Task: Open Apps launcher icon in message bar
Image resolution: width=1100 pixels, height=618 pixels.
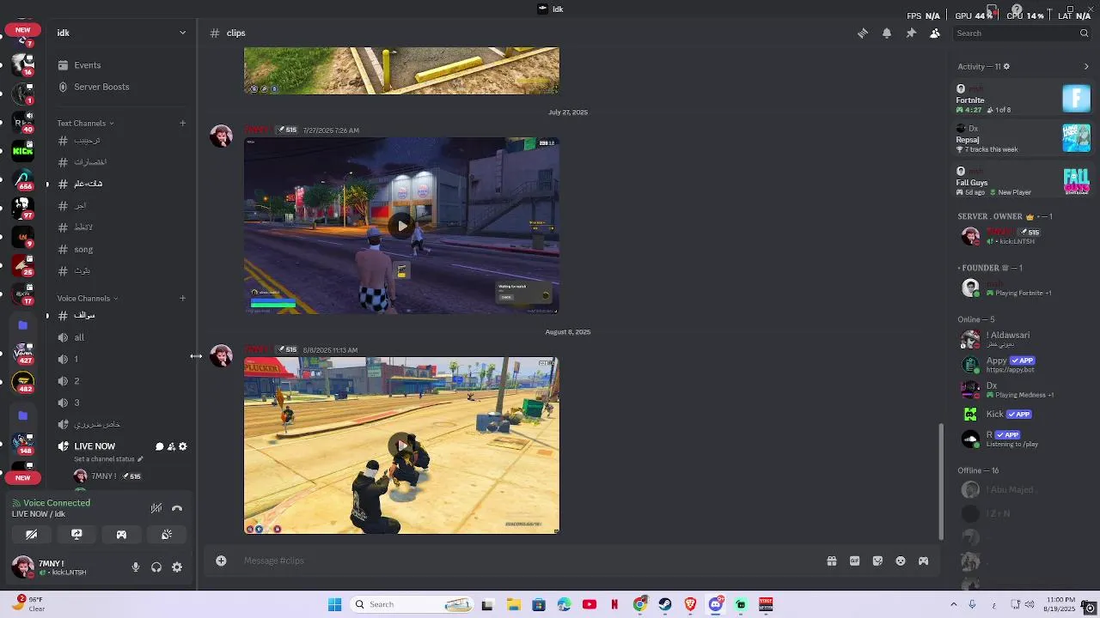Action: [x=924, y=560]
